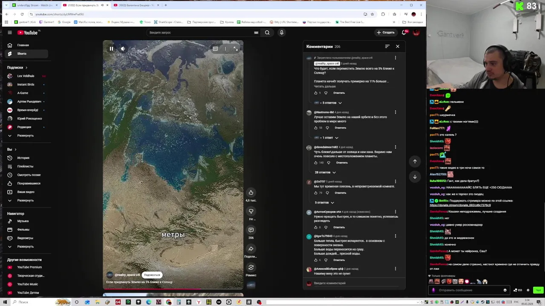Bookmark page with star icon

[372, 14]
